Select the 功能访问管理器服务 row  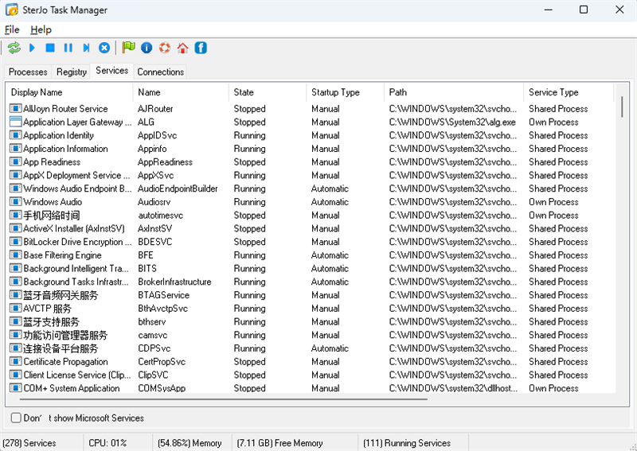[311, 335]
